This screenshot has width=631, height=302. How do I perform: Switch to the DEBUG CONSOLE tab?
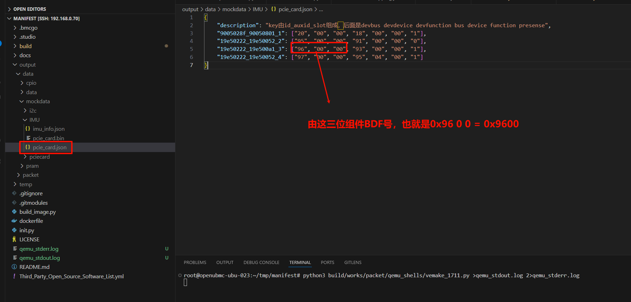[261, 263]
